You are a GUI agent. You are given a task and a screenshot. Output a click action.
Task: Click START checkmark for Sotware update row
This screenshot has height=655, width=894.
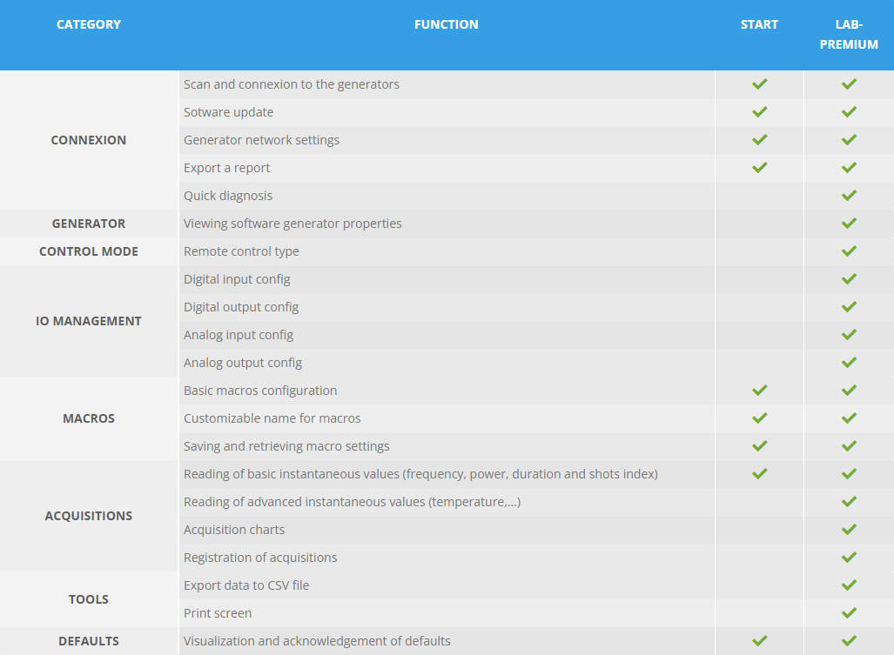pos(759,112)
